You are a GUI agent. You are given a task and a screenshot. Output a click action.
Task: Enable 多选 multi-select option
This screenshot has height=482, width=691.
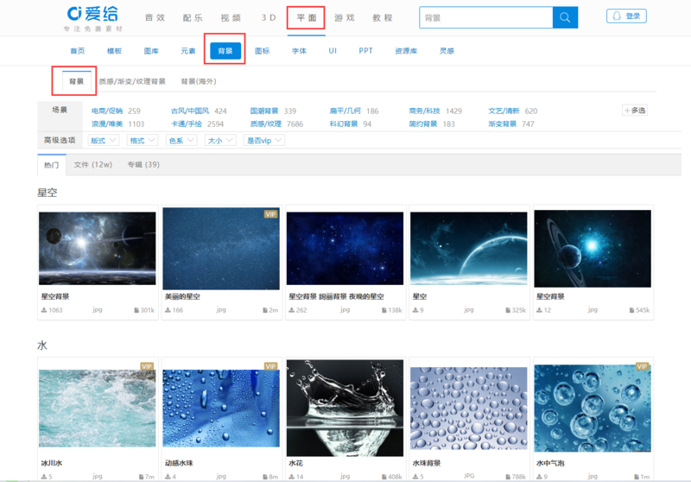click(x=635, y=111)
